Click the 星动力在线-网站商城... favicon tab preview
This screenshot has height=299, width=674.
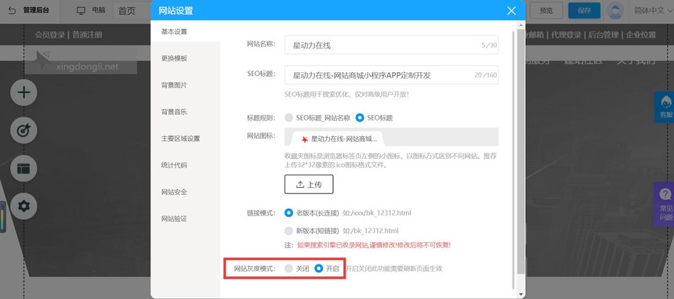coord(339,139)
